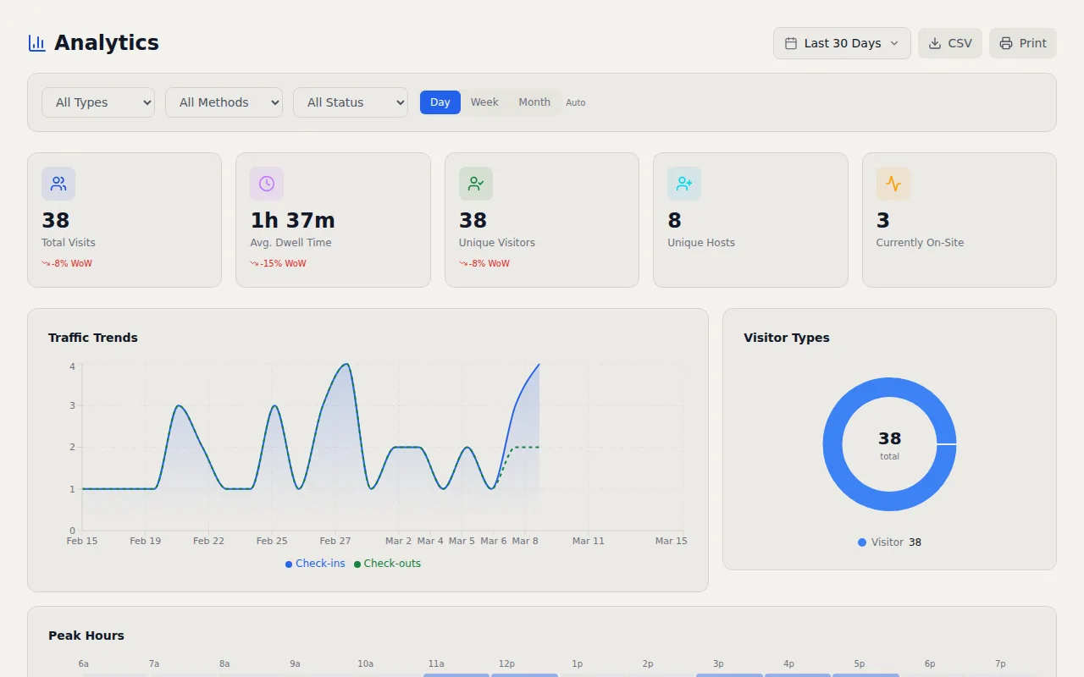Click the Unique Hosts add-person icon

(x=683, y=183)
